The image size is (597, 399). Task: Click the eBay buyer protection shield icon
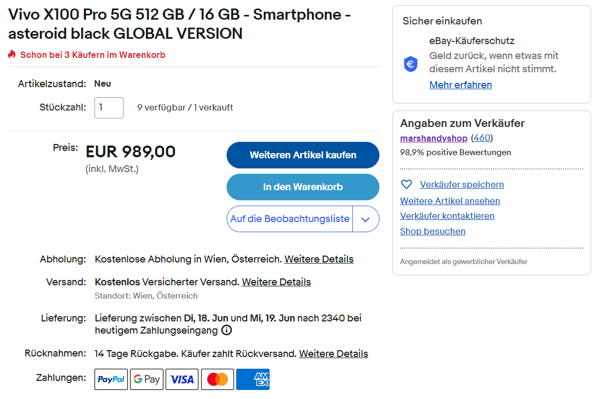(411, 64)
